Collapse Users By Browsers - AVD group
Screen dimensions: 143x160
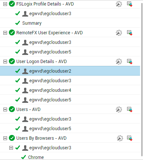click(5, 138)
